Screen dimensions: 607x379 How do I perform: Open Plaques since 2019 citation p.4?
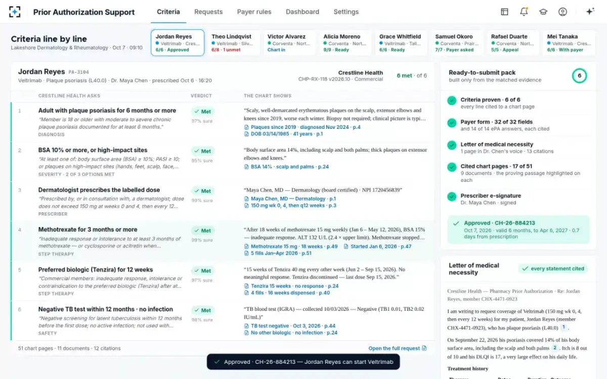tap(302, 127)
